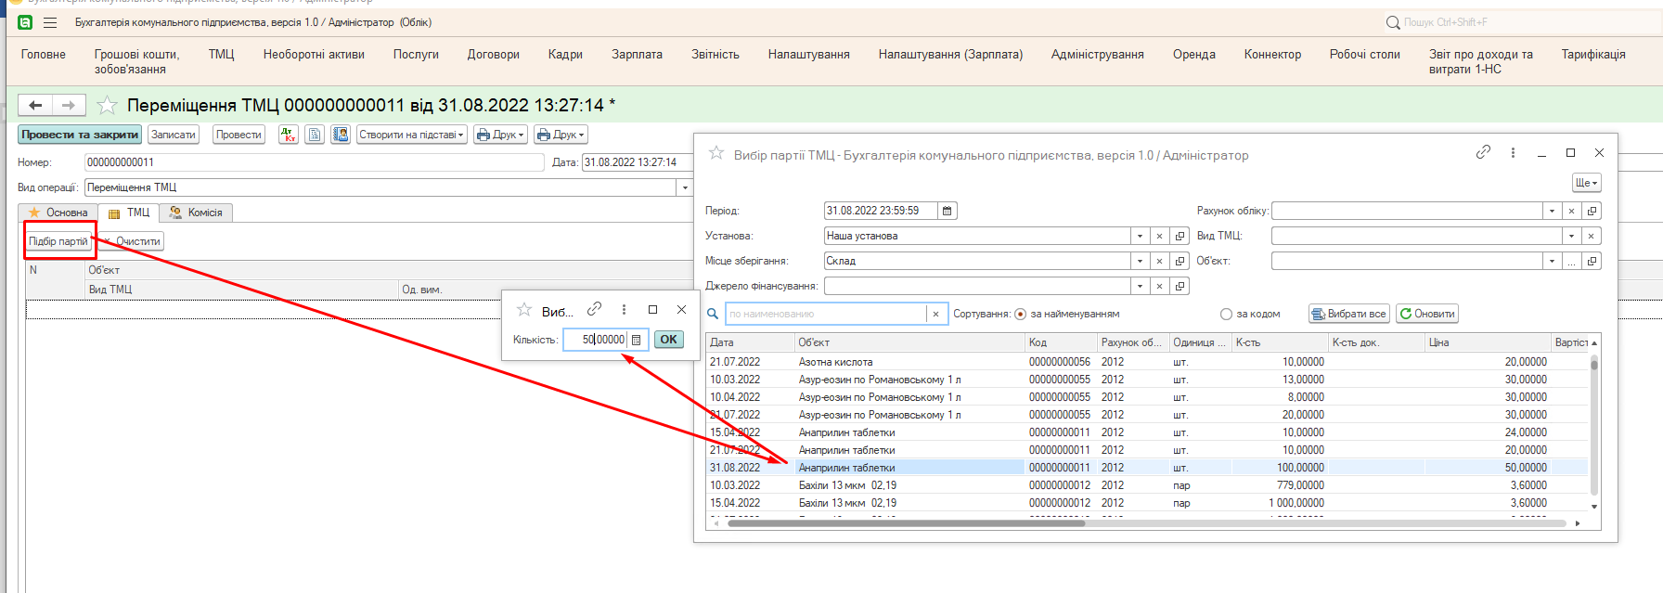Click the horizontal scrollbar of the batch table
This screenshot has height=593, width=1663.
(905, 523)
